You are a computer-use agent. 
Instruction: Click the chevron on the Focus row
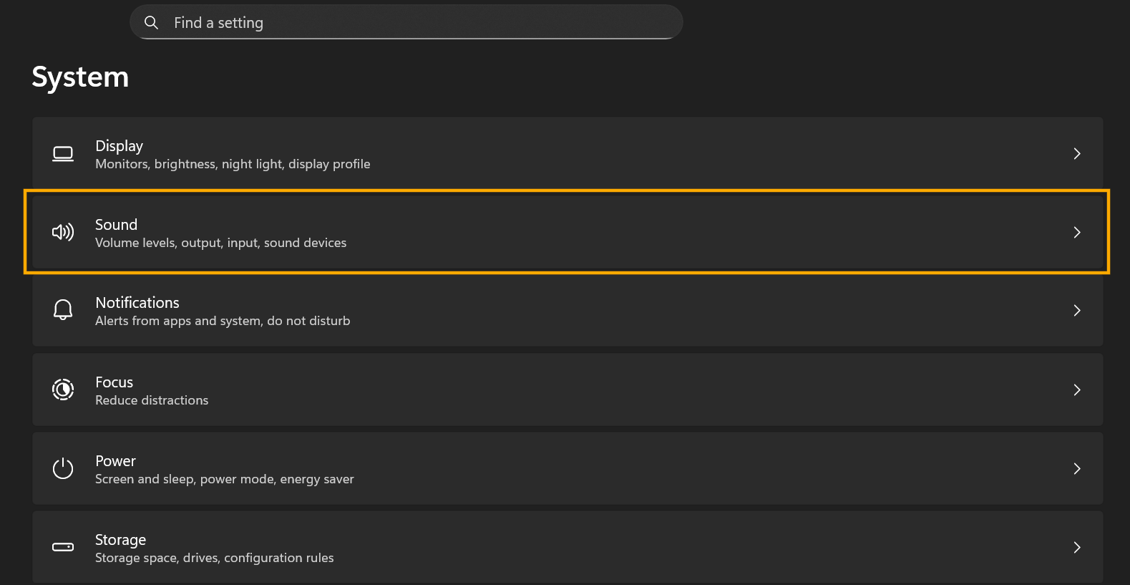(x=1077, y=390)
